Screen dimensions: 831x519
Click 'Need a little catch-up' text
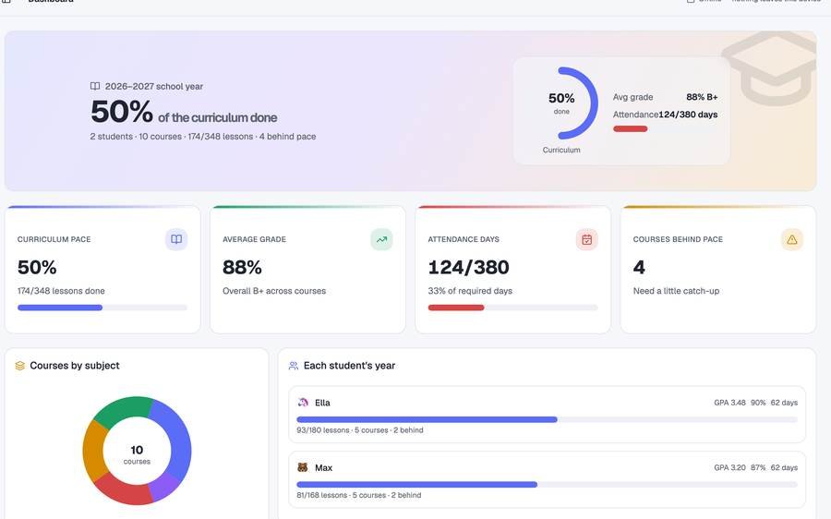click(676, 291)
